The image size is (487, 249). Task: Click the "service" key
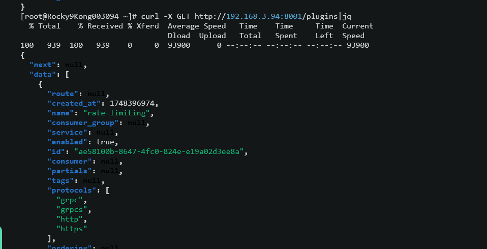67,132
